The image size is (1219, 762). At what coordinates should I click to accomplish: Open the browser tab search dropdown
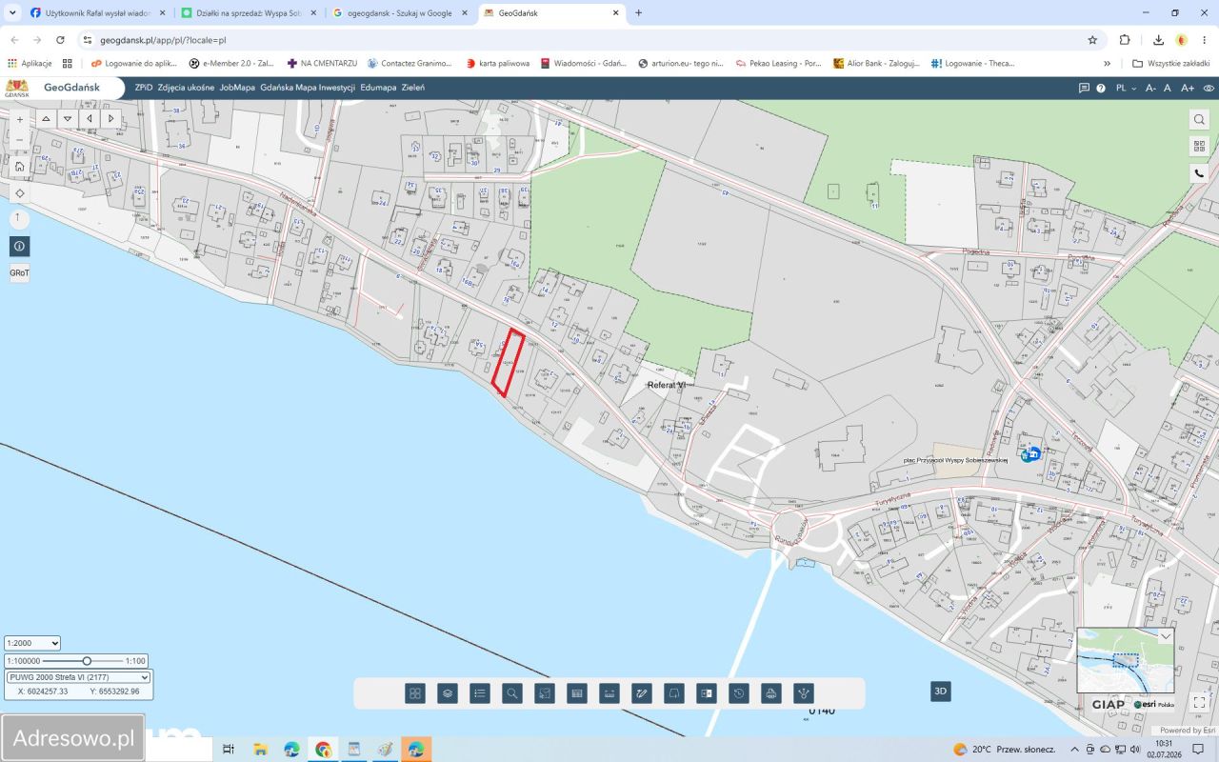click(x=11, y=13)
